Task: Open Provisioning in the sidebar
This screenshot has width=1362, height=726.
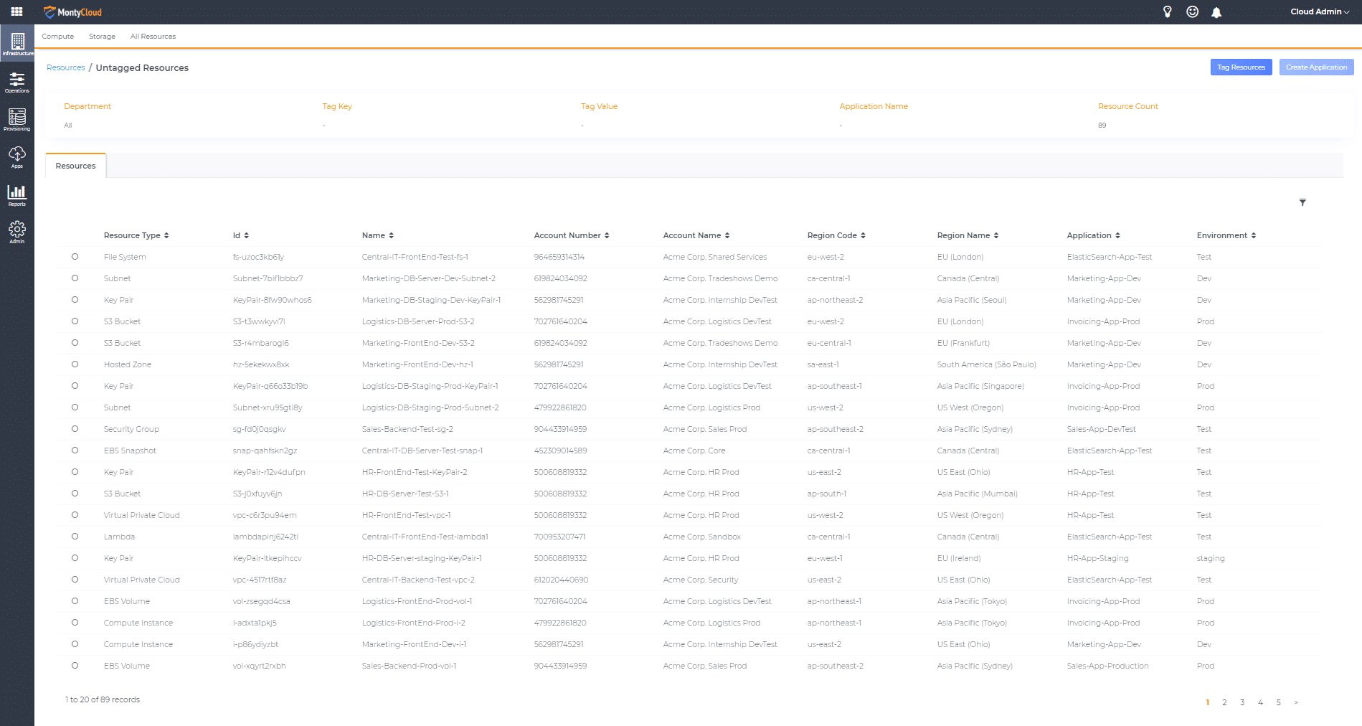Action: [x=16, y=119]
